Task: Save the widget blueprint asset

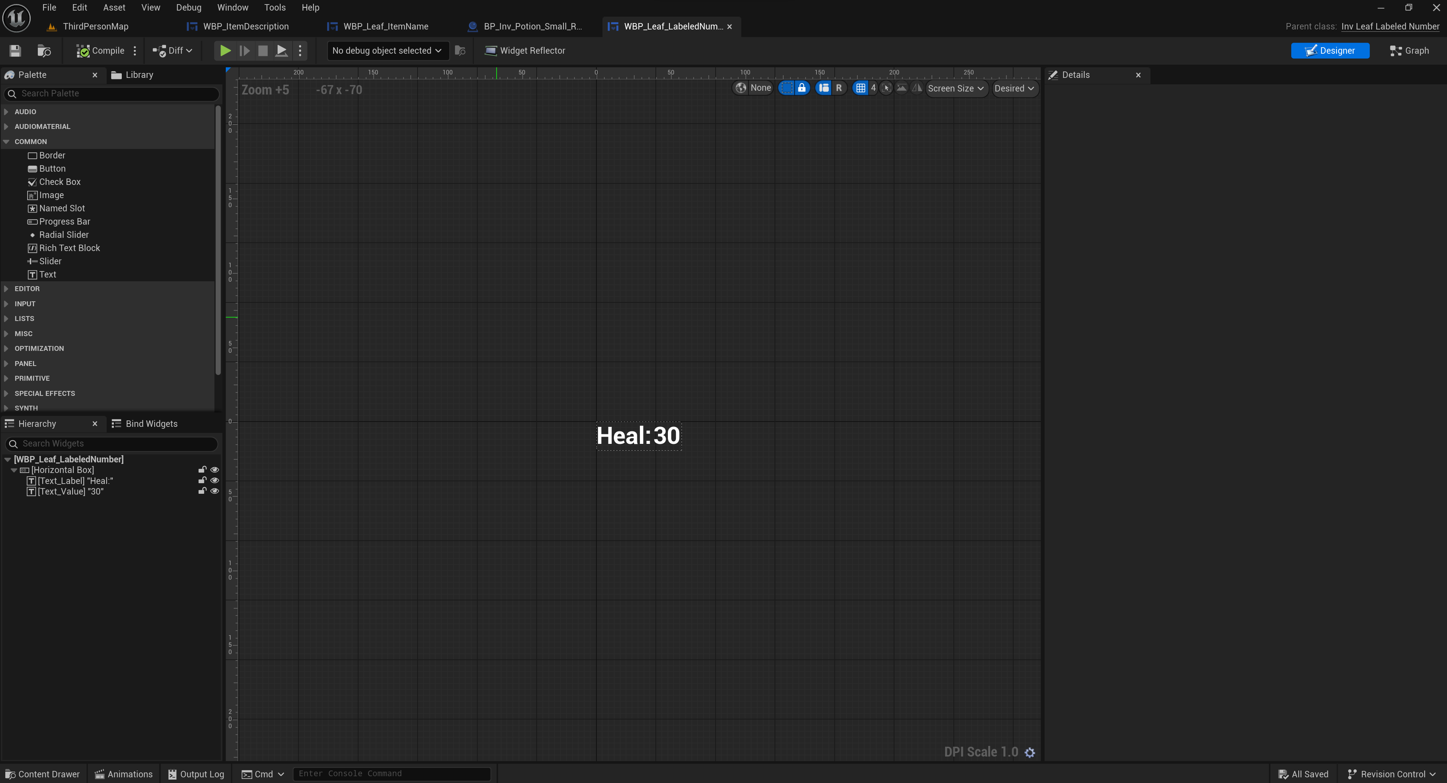Action: 15,51
